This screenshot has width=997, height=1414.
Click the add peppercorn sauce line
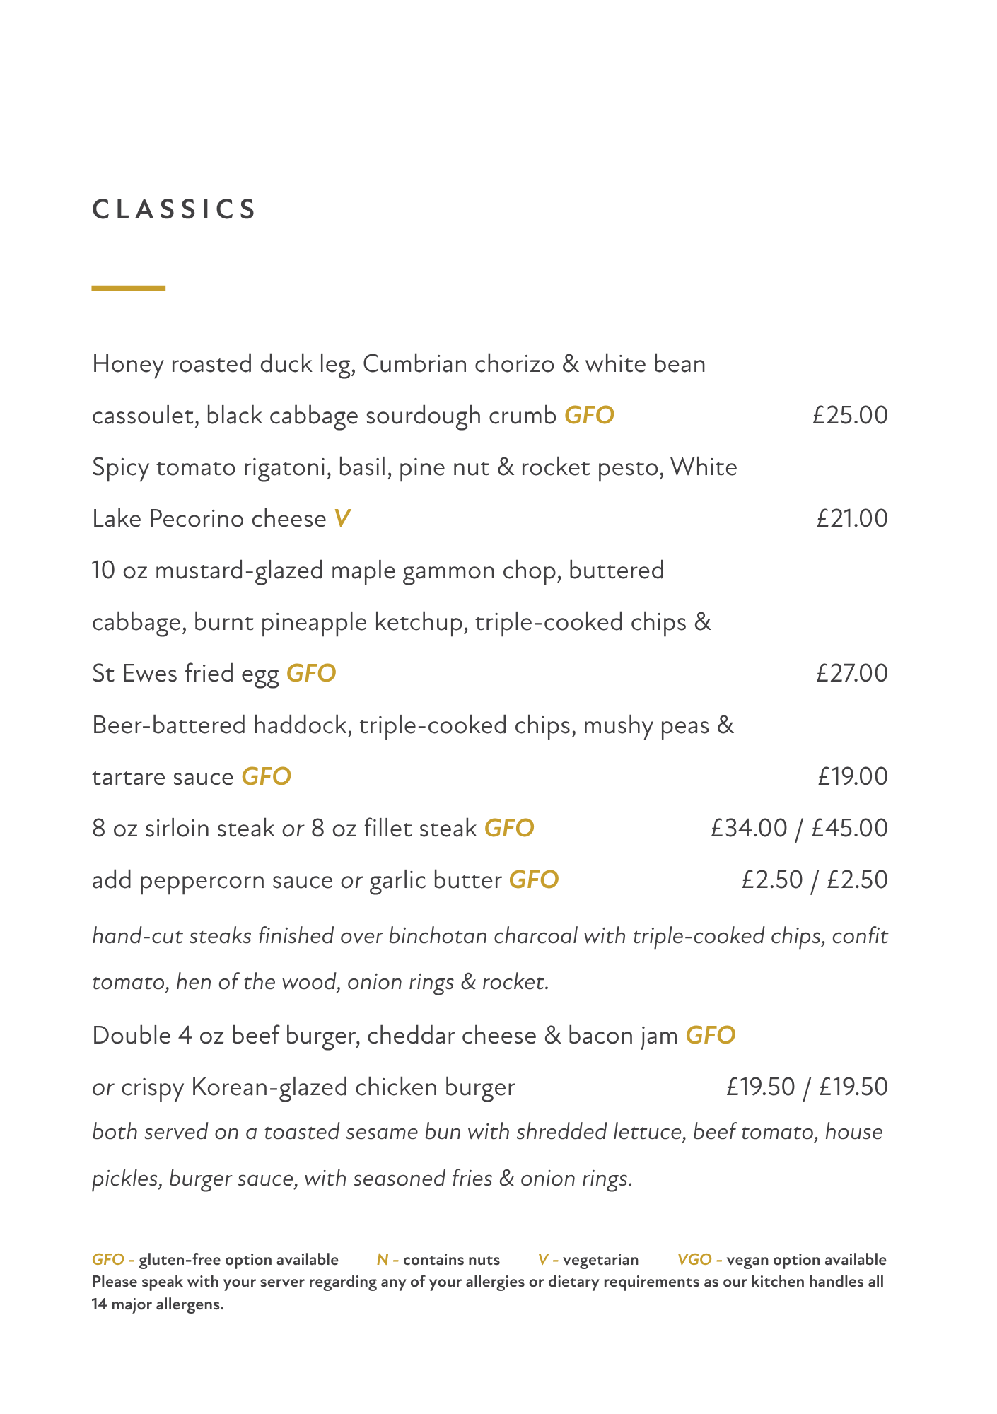tap(325, 880)
